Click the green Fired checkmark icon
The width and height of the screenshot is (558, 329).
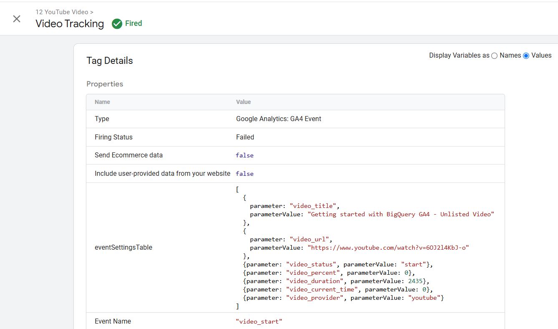pos(117,24)
